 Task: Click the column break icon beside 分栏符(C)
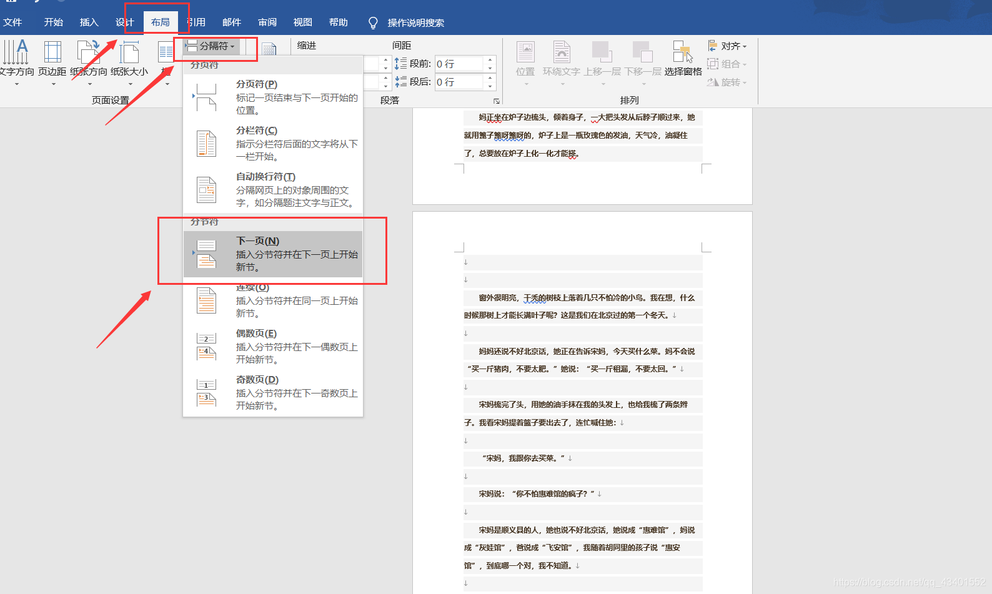(x=206, y=143)
